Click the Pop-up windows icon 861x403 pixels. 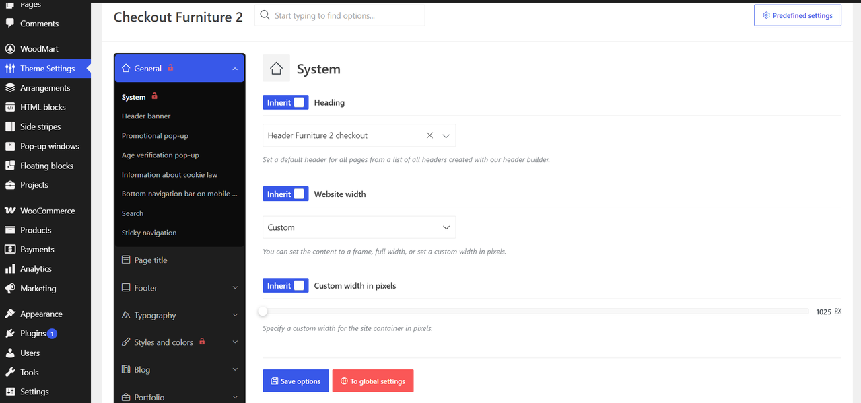tap(10, 146)
